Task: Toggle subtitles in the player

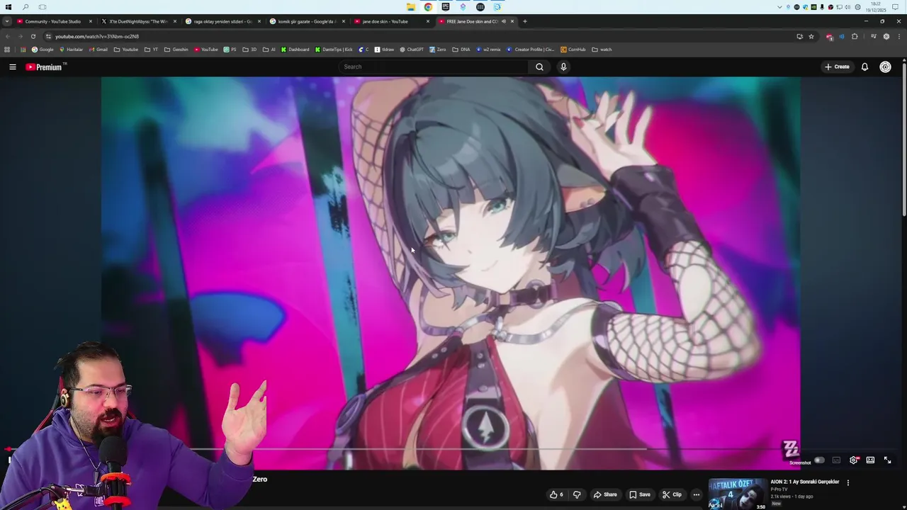Action: [836, 460]
